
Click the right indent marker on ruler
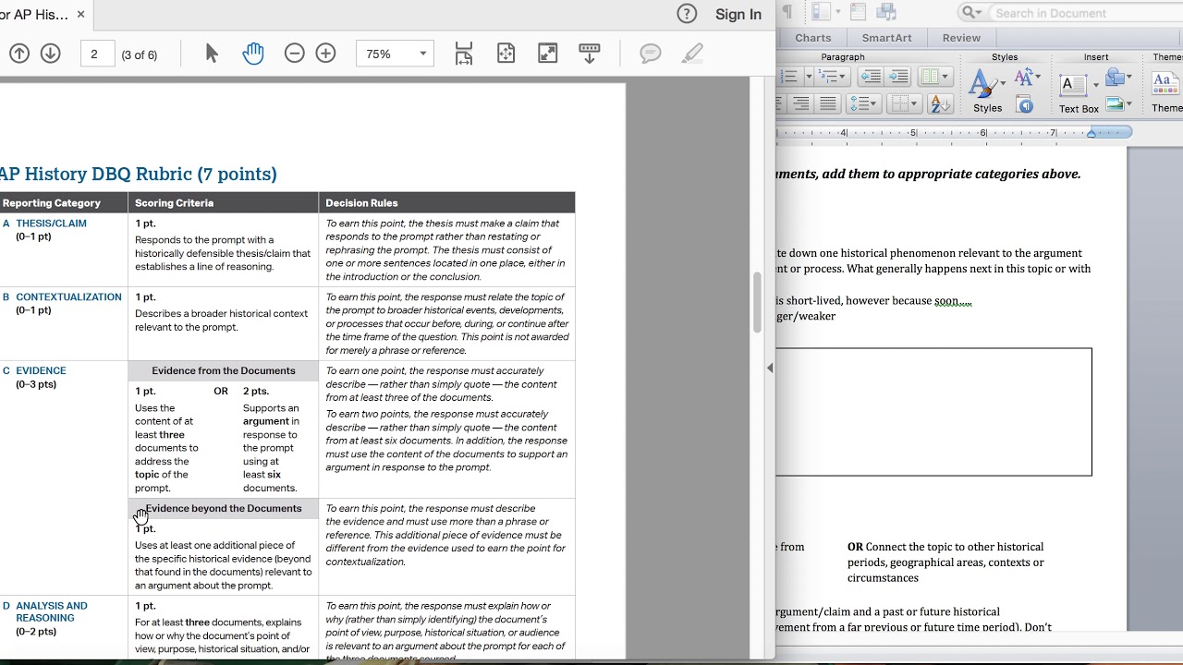pyautogui.click(x=1092, y=133)
